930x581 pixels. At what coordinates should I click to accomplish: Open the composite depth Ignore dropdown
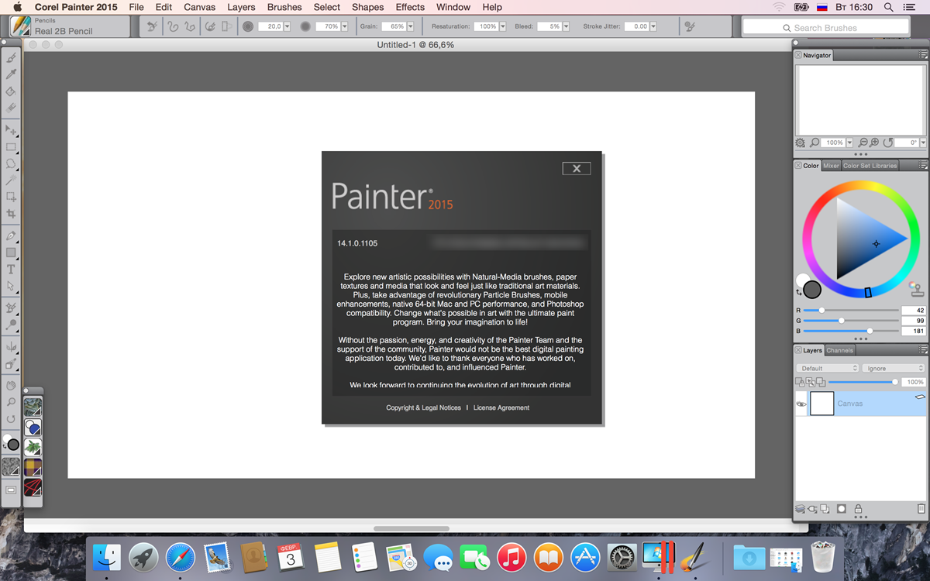tap(894, 369)
